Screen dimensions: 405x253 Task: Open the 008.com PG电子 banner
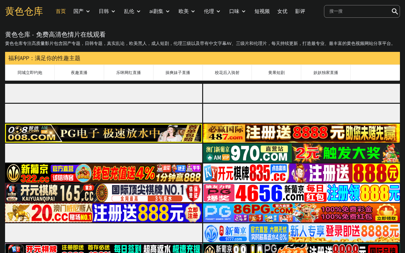(103, 133)
